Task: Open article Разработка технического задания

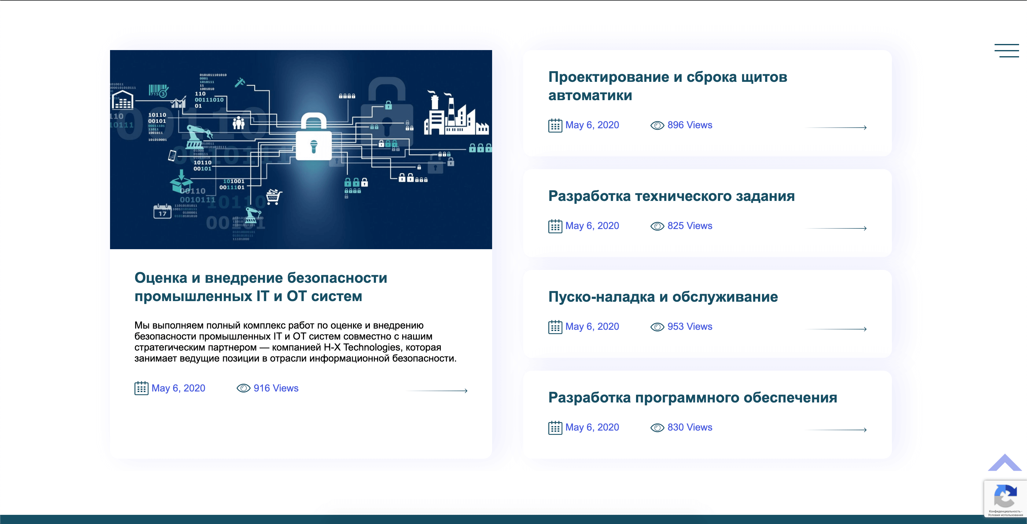Action: click(672, 196)
